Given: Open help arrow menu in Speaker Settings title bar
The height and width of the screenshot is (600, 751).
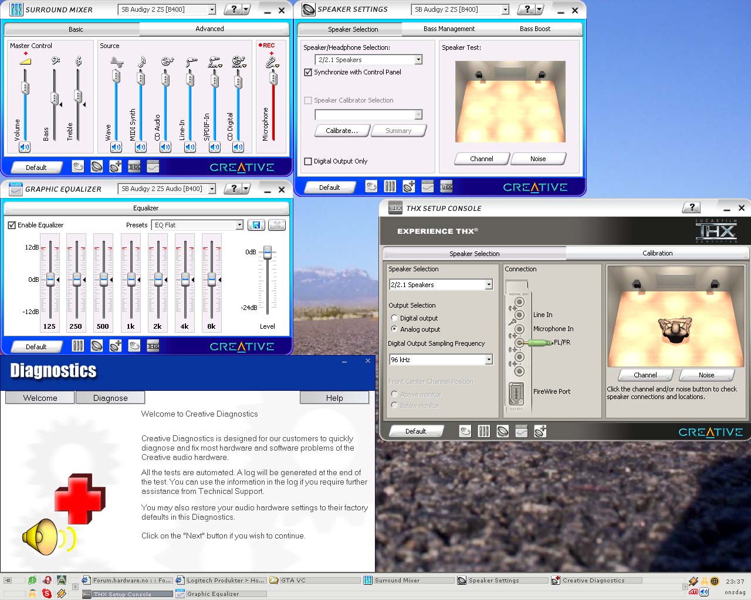Looking at the screenshot, I should 540,9.
